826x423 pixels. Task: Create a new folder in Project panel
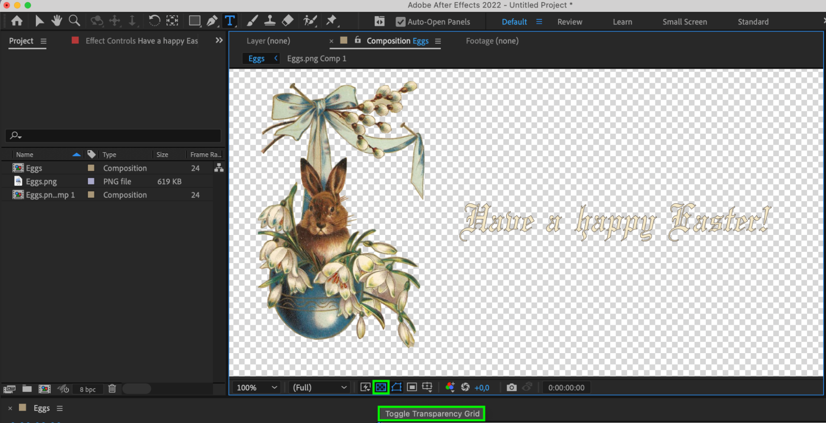tap(27, 389)
